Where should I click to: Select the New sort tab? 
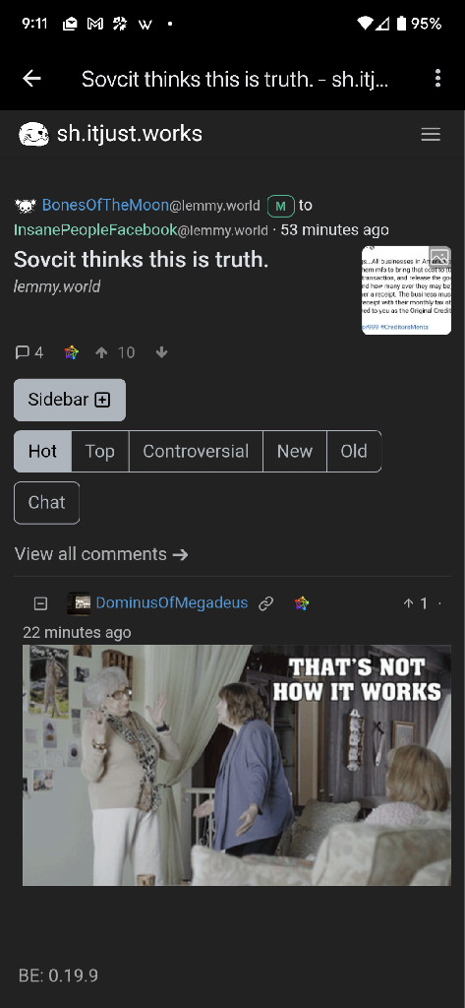coord(295,451)
